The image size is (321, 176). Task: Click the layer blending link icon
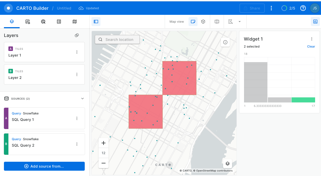[77, 35]
